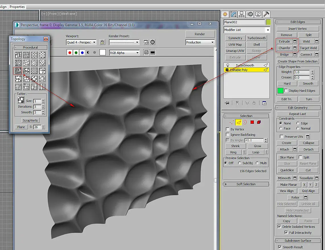Open Configure Modifier Sets icon

click(x=264, y=103)
